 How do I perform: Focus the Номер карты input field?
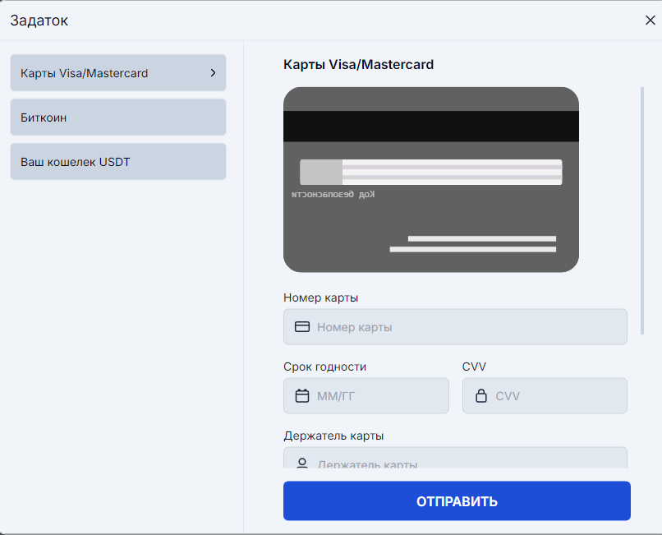coord(455,326)
